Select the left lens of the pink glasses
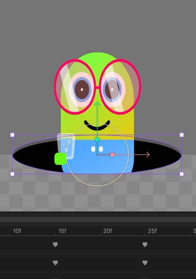Viewport: 196px width, 279px height. tap(75, 87)
